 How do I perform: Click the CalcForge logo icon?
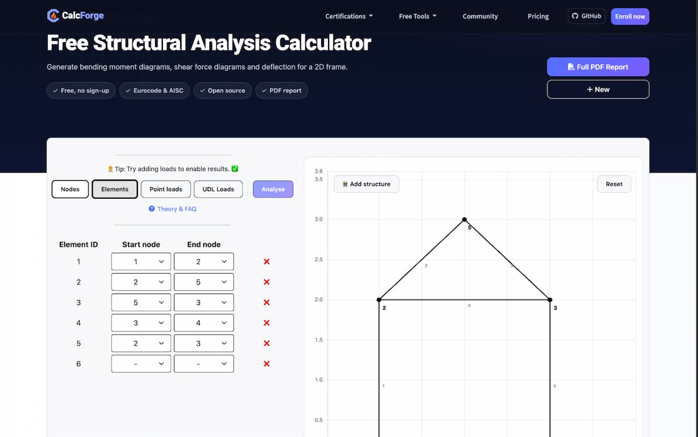point(53,16)
